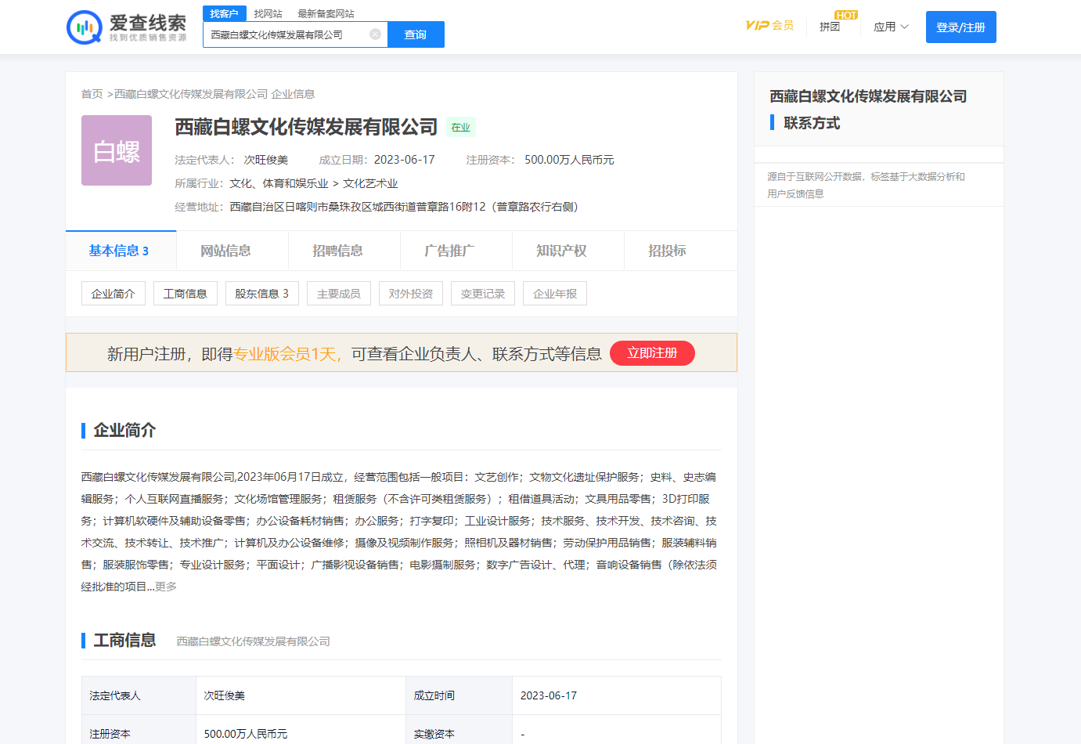Viewport: 1081px width, 744px height.
Task: Select the 找客户 search tab
Action: [225, 13]
